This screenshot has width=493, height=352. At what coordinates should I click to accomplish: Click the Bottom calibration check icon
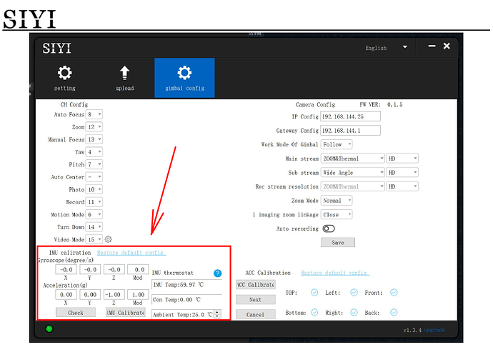pyautogui.click(x=314, y=313)
